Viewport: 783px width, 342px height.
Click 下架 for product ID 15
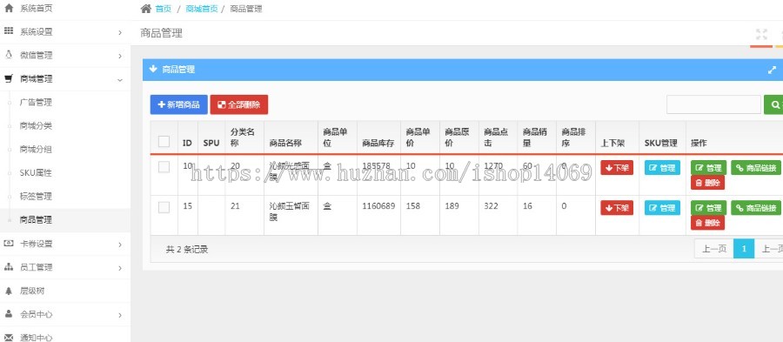pyautogui.click(x=617, y=208)
